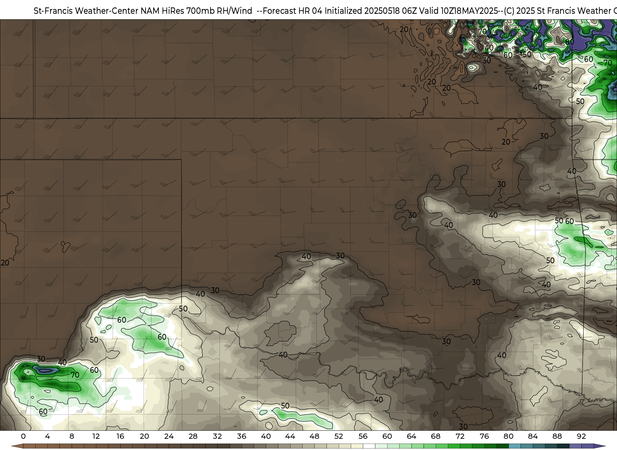Click "Initialized 20250518 06Z" in the header
The height and width of the screenshot is (450, 617).
point(371,11)
